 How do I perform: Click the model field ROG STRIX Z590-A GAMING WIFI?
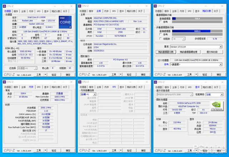(x=110, y=21)
